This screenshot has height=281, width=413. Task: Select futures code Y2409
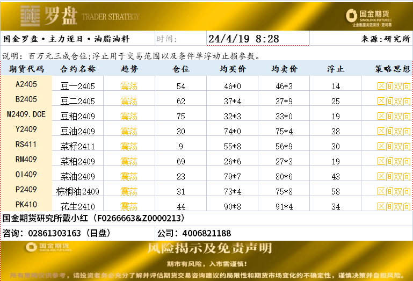pos(26,129)
